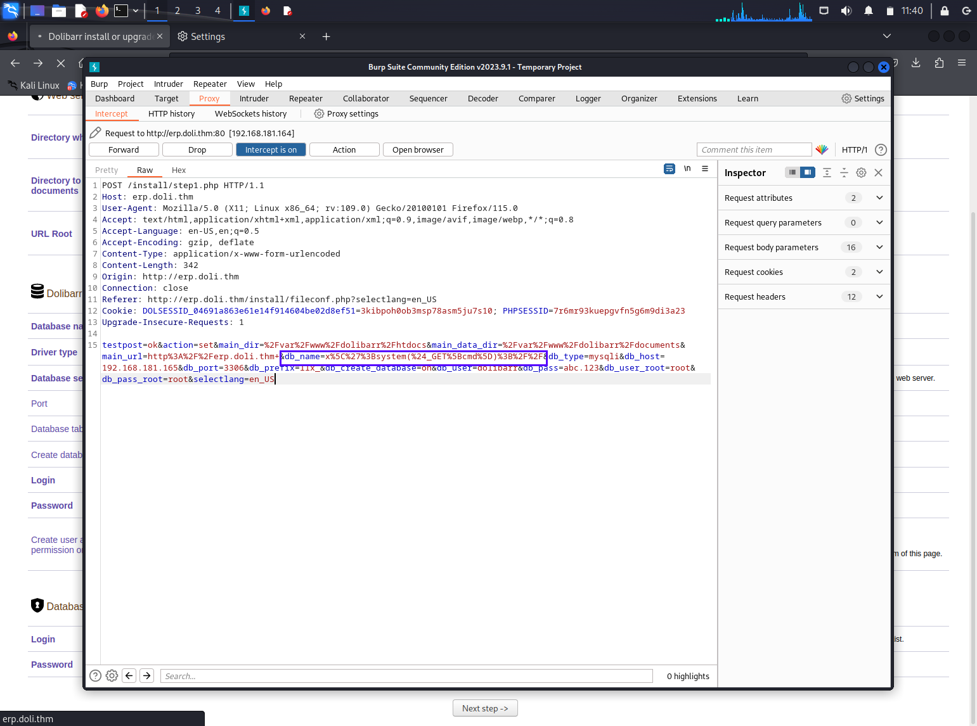The height and width of the screenshot is (726, 977).
Task: Click the search help icon at bottom
Action: coord(95,675)
